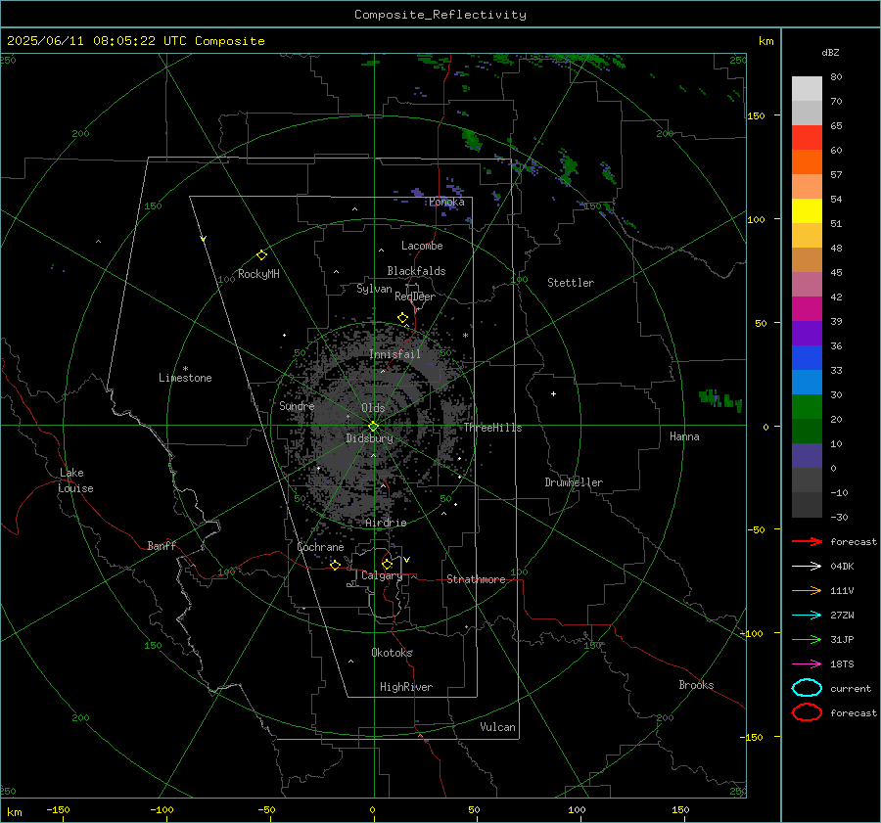Click the RedDeer city label

pyautogui.click(x=415, y=297)
